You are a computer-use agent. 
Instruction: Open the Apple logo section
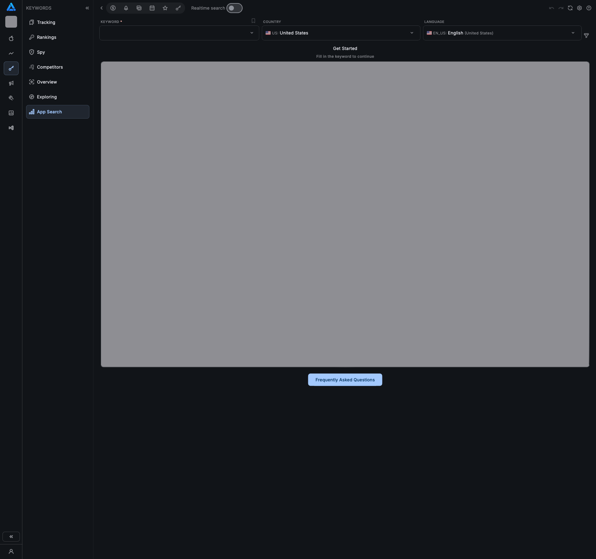pyautogui.click(x=11, y=39)
